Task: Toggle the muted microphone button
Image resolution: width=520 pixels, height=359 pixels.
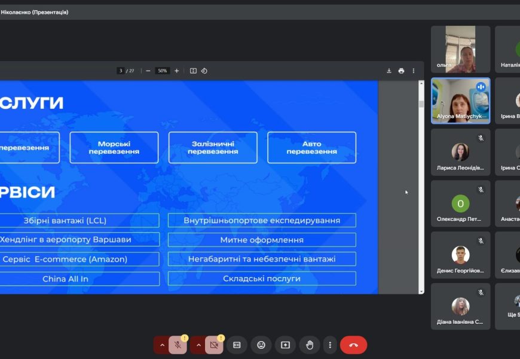Action: (x=177, y=345)
